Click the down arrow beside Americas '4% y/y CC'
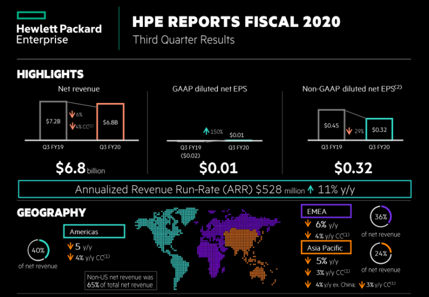This screenshot has width=429, height=297. pyautogui.click(x=70, y=257)
